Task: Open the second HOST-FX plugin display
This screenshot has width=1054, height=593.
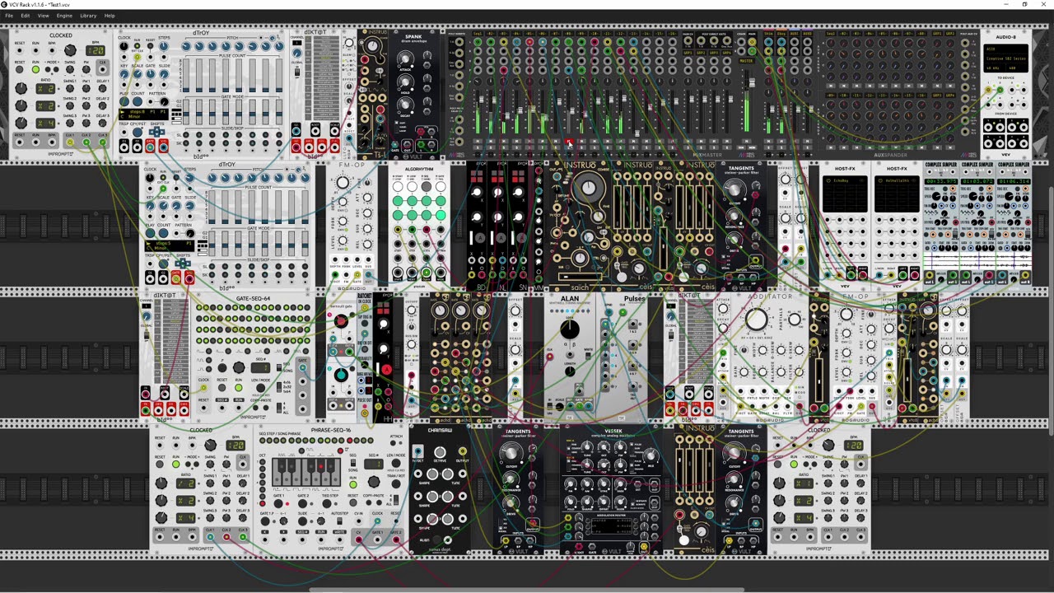Action: [896, 194]
